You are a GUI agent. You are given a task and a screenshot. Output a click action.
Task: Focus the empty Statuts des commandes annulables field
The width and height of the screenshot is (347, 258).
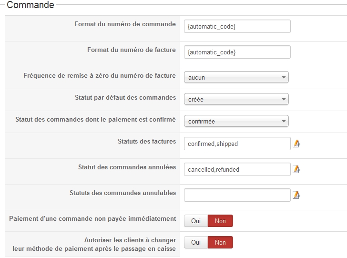coord(237,195)
